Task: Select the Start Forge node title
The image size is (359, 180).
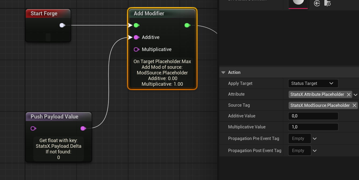Action: click(x=44, y=13)
